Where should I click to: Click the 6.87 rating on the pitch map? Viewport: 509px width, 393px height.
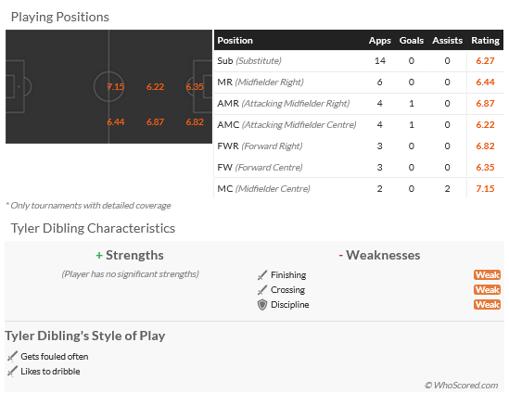(155, 122)
